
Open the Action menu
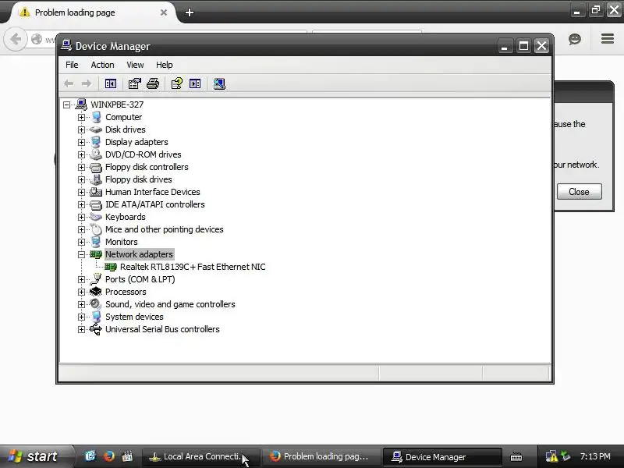click(102, 65)
